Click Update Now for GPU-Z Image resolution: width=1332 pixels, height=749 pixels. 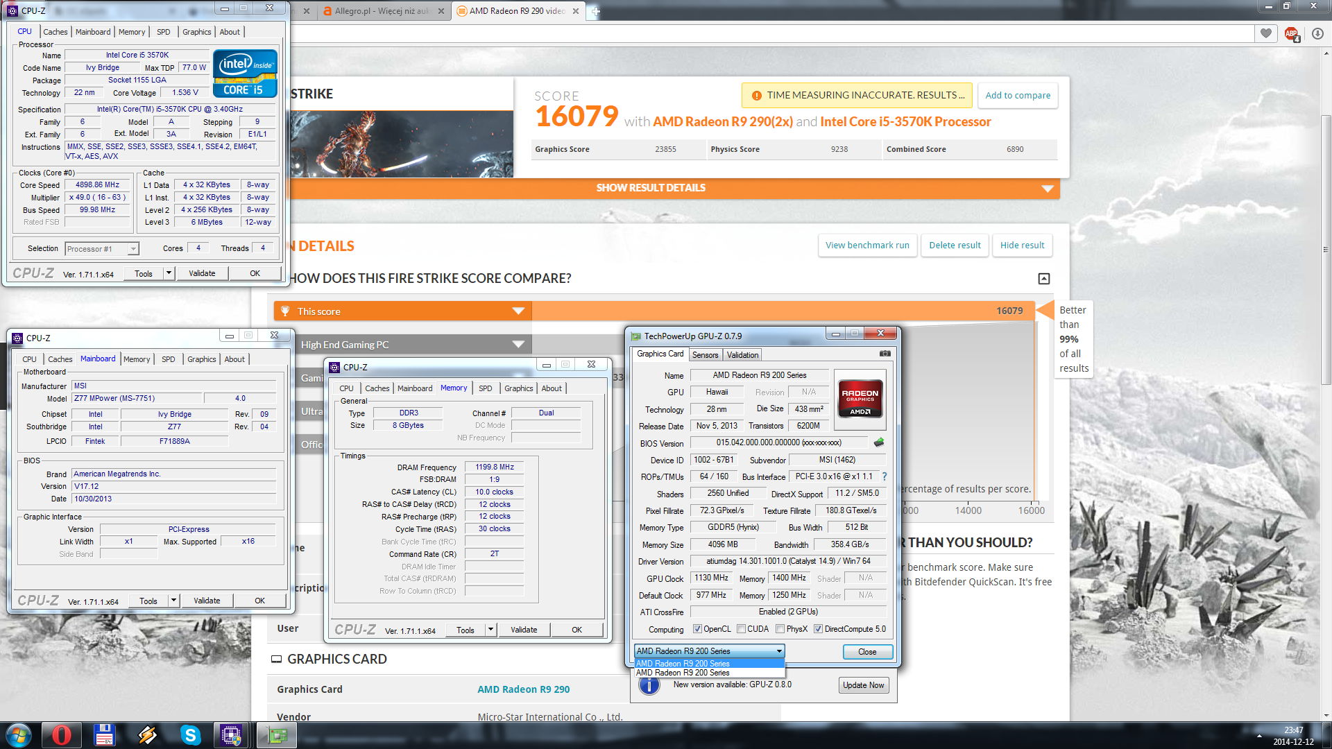(864, 685)
